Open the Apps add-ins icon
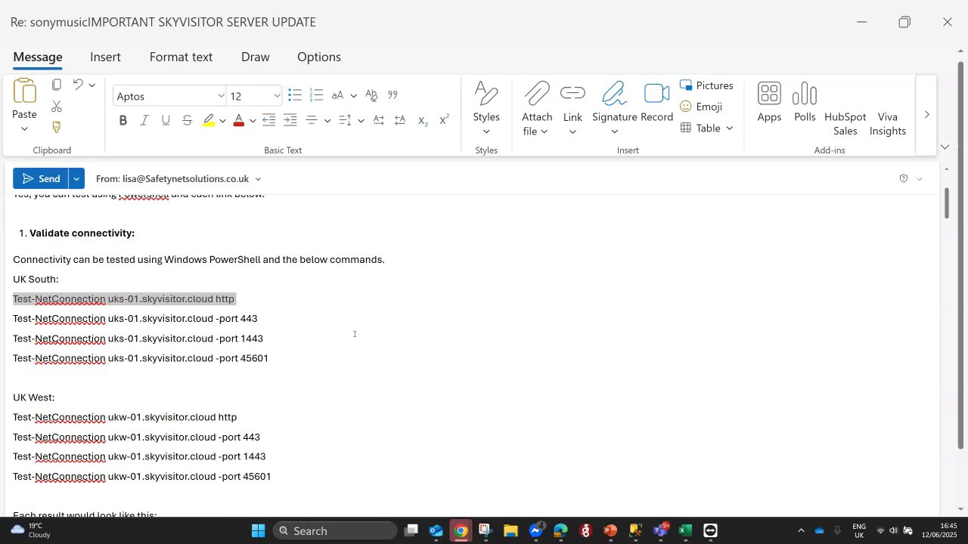The image size is (968, 544). (769, 102)
